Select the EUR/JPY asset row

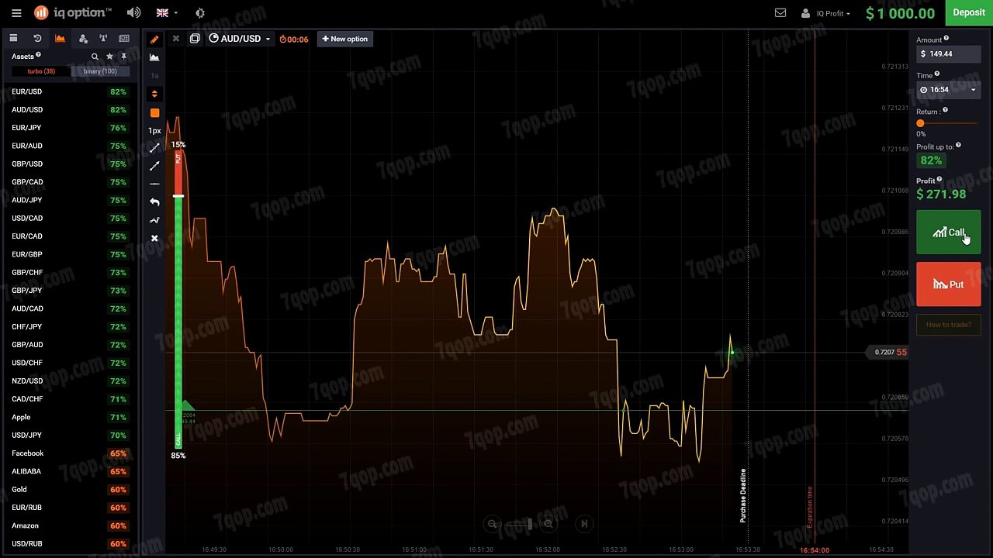tap(70, 128)
